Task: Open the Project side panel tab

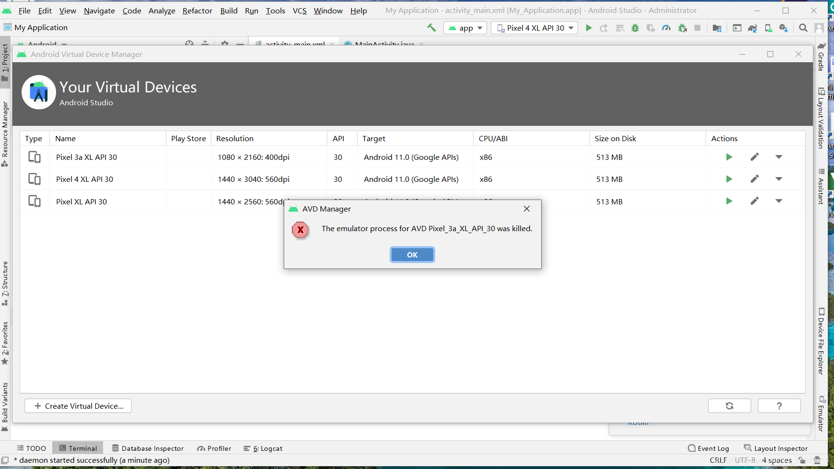Action: 5,62
